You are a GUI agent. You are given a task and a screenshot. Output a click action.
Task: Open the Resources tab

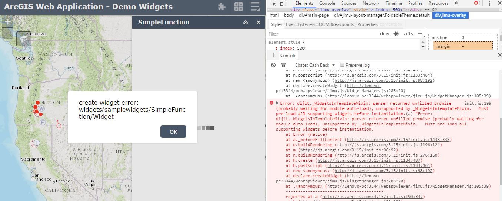(x=438, y=3)
